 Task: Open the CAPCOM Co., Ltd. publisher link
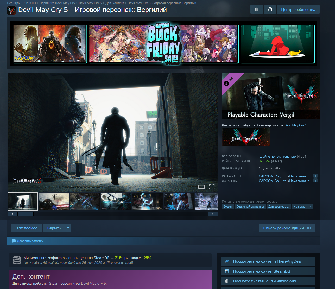click(273, 181)
